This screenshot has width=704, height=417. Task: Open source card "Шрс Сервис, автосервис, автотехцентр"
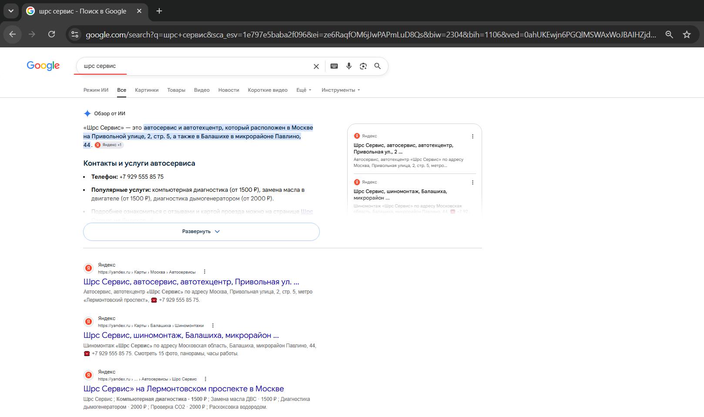pos(403,148)
